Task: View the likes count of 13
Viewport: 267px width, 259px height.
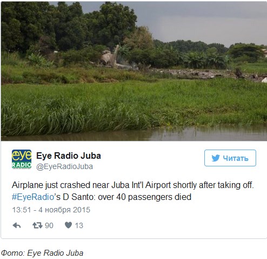Action: tap(79, 225)
